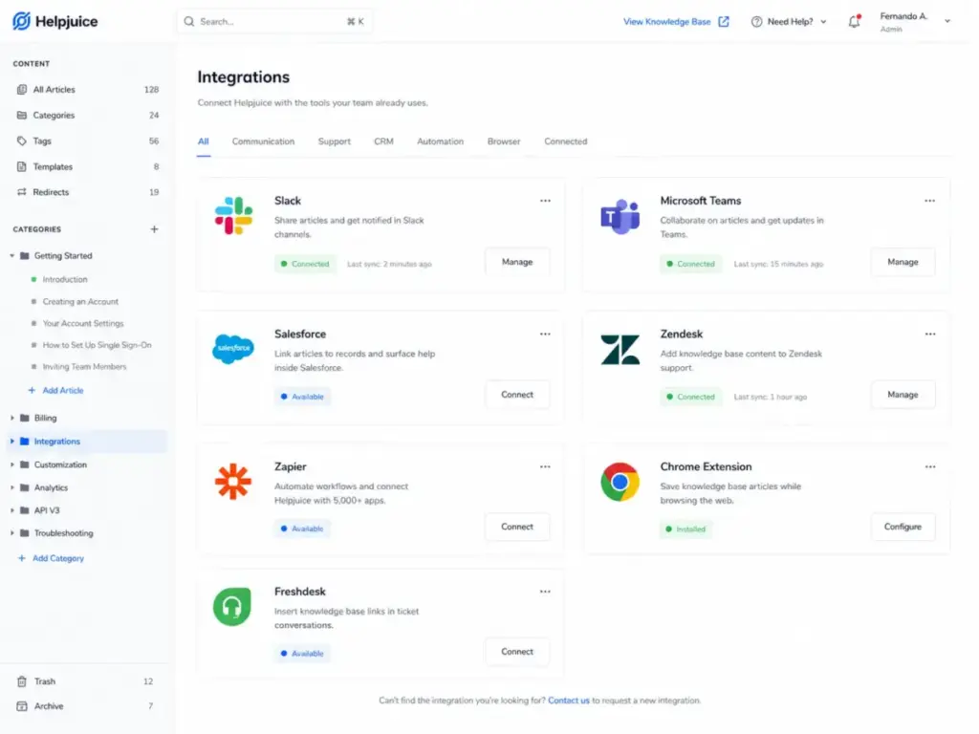Click Configure on the Chrome Extension card
The image size is (979, 734).
903,527
